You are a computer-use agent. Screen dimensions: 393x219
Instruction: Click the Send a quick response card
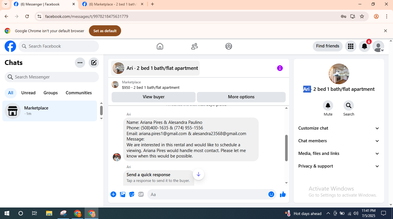point(159,178)
